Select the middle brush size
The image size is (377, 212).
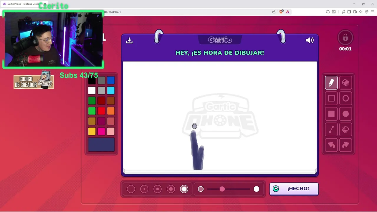(158, 189)
